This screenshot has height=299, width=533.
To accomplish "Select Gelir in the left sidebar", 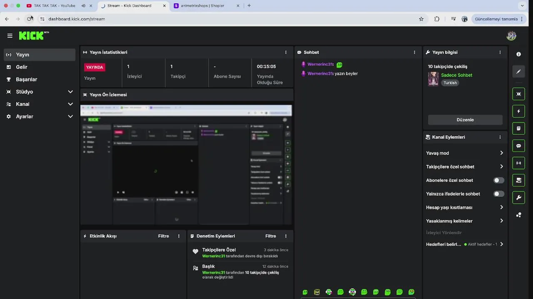I will [40, 67].
